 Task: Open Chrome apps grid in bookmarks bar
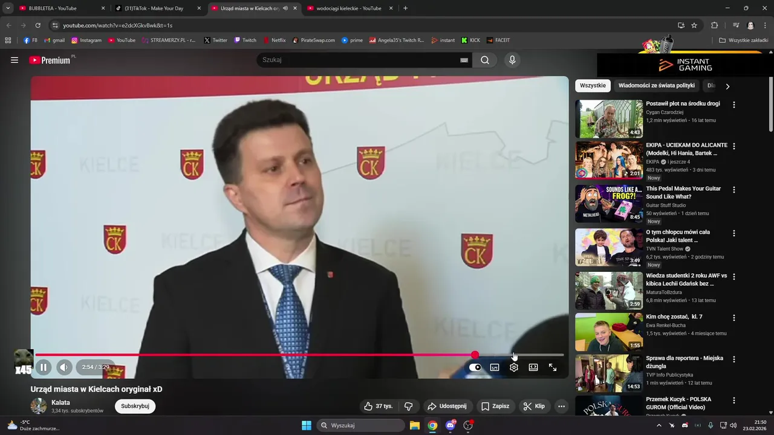8,40
